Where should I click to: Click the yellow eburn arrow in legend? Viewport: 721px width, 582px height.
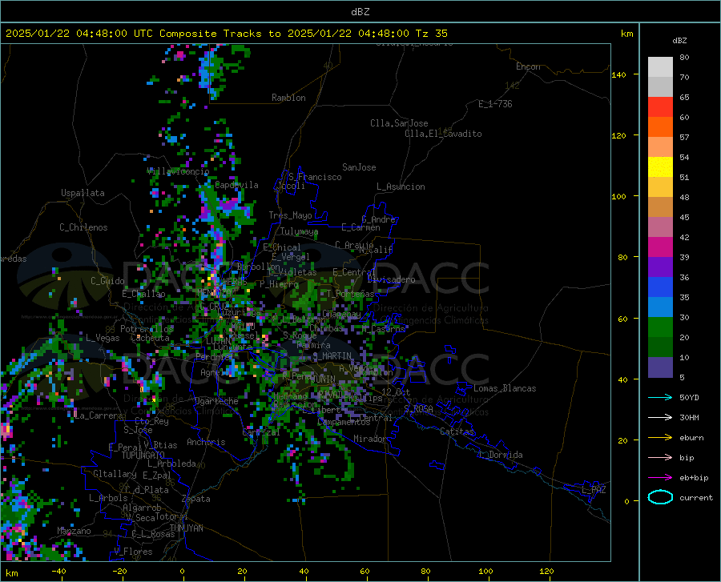[660, 438]
